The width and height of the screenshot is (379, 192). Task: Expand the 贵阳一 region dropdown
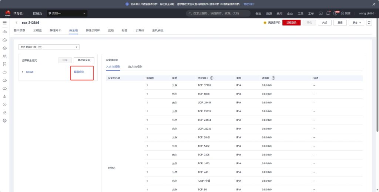click(67, 14)
